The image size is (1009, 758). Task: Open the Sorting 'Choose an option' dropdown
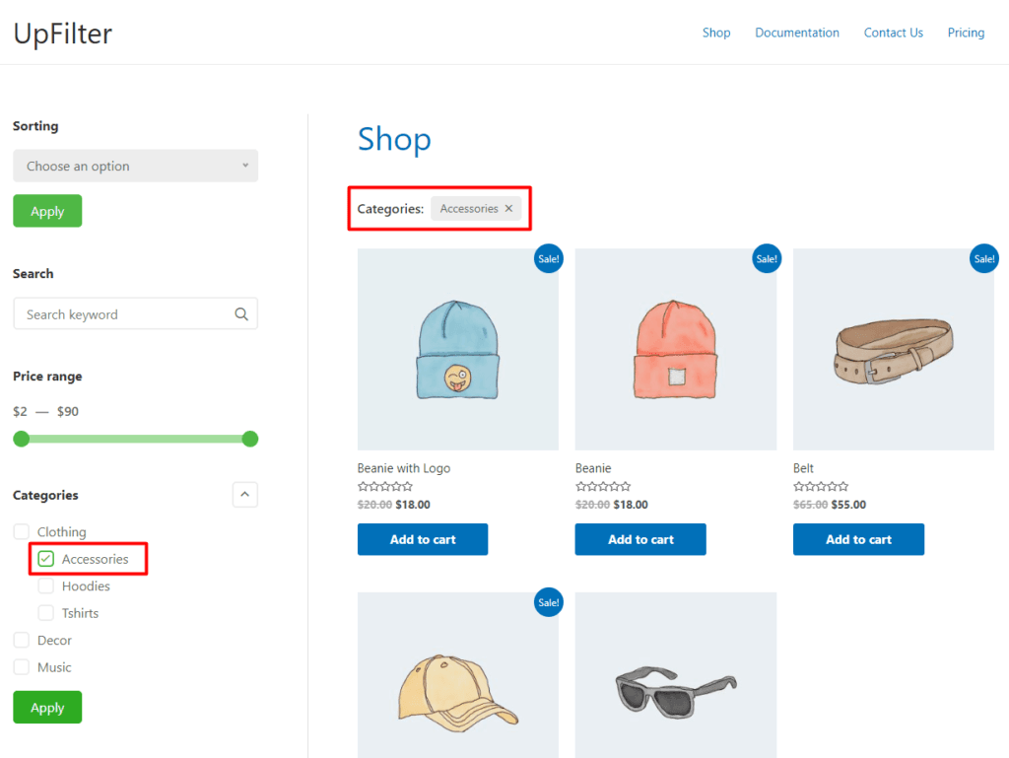135,166
